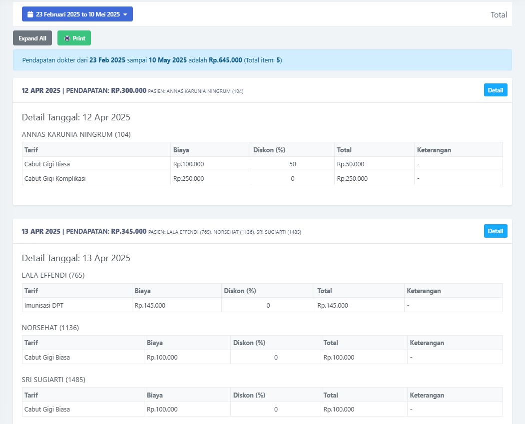Click the blue doctor income summary banner

pyautogui.click(x=262, y=60)
